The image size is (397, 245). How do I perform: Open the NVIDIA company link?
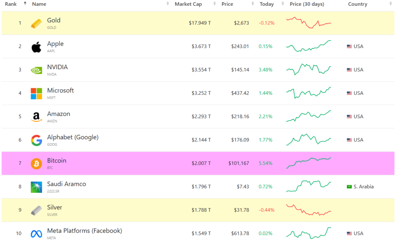[57, 67]
